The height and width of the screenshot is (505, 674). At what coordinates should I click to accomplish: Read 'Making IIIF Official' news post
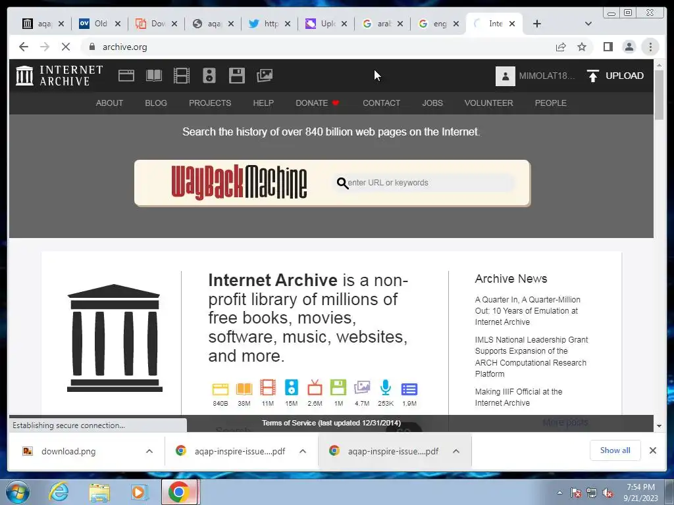[519, 397]
